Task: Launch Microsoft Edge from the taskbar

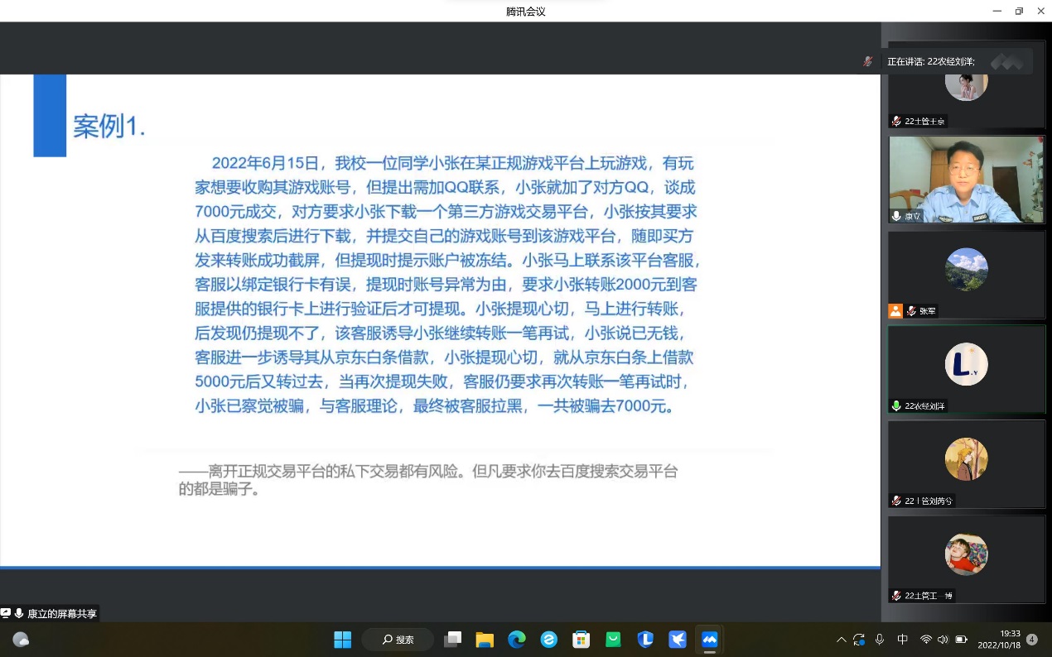Action: [x=517, y=640]
